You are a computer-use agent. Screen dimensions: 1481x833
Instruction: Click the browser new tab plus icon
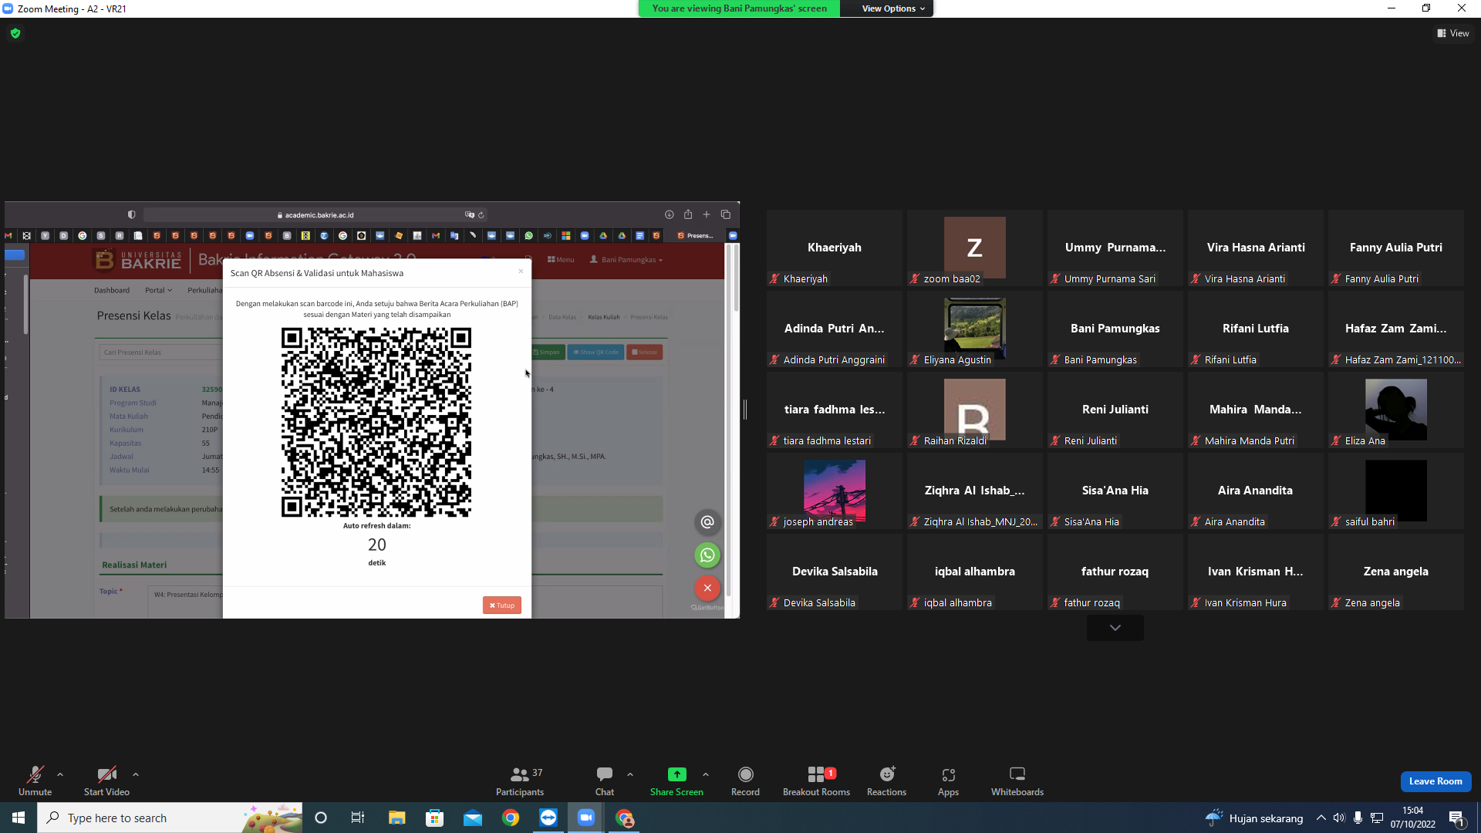[707, 214]
